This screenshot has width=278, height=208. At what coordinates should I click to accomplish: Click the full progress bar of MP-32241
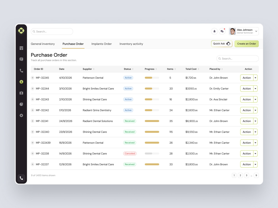coord(152,121)
